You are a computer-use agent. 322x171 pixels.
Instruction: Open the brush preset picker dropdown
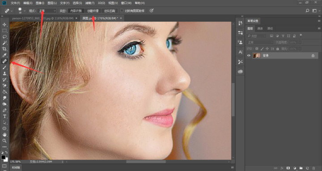(x=25, y=11)
